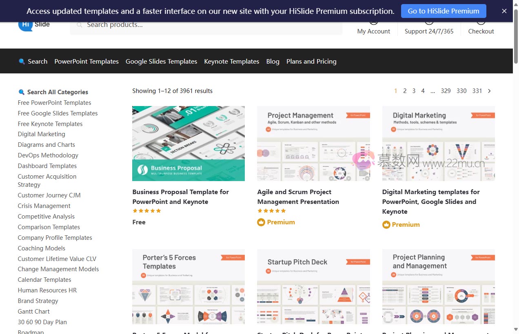Image resolution: width=519 pixels, height=334 pixels.
Task: Click the Search All Categories magnifier icon
Action: (x=22, y=92)
